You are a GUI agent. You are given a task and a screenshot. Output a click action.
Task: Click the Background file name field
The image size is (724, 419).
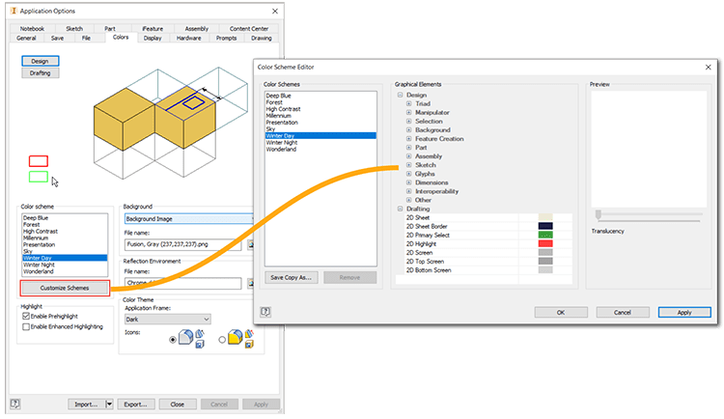coord(182,244)
